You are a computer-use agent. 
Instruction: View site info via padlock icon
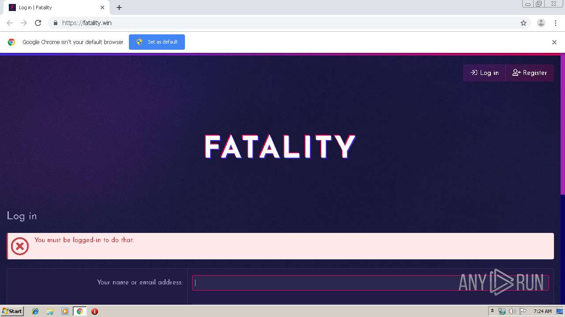point(55,23)
